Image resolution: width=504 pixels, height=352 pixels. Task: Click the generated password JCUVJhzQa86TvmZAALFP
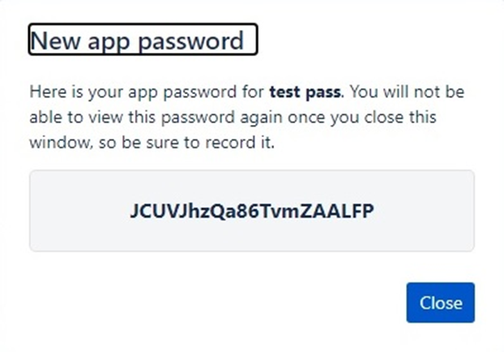[251, 212]
